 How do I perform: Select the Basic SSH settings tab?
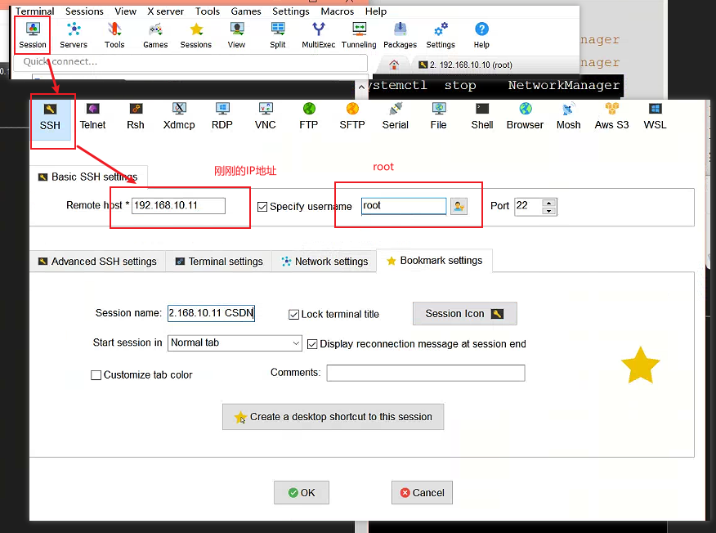pyautogui.click(x=88, y=177)
